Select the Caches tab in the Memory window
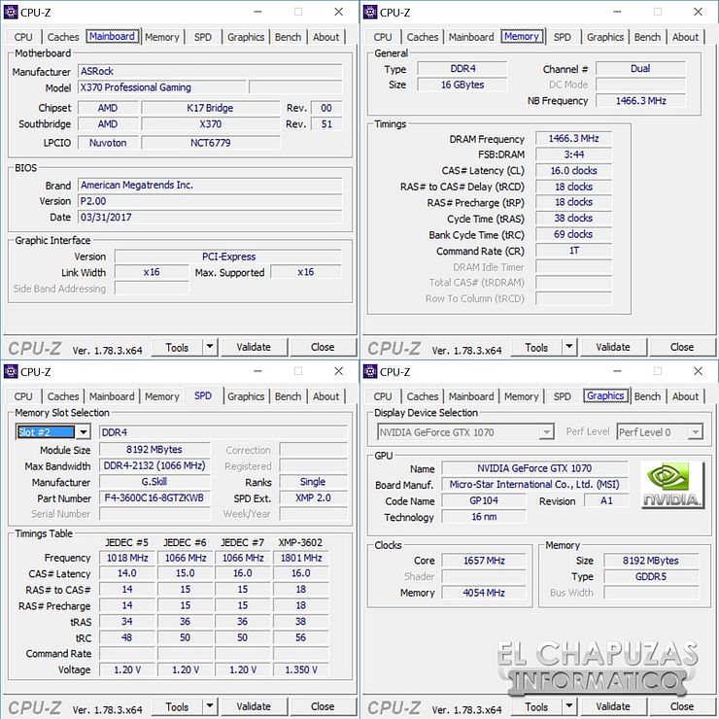Image resolution: width=719 pixels, height=719 pixels. coord(423,37)
